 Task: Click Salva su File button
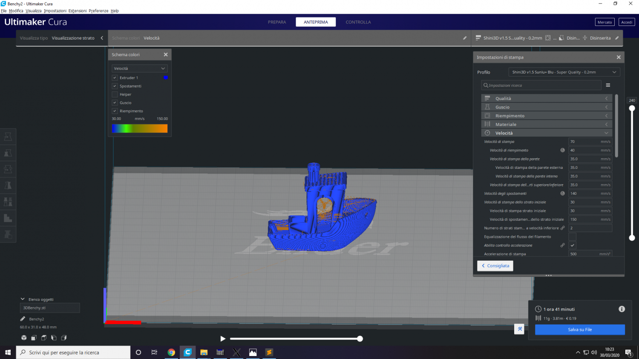pyautogui.click(x=580, y=330)
